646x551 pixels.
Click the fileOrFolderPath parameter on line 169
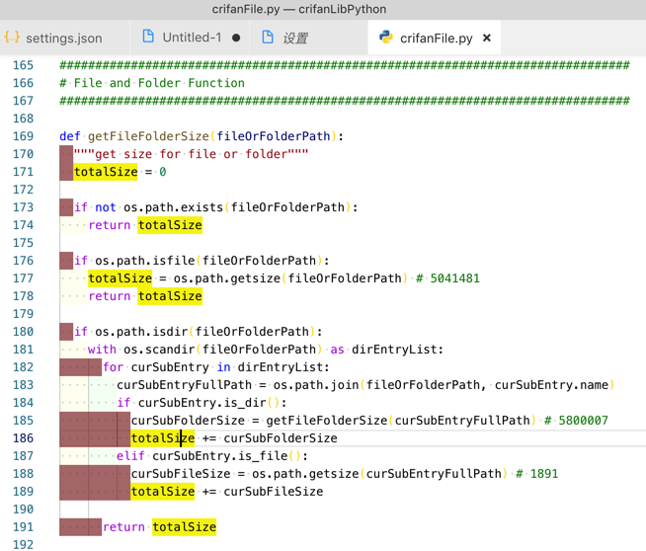[x=274, y=136]
